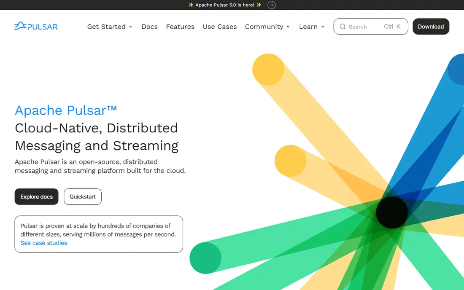Viewport: 464px width, 290px height.
Task: Select Use Cases in the navigation bar
Action: 220,27
